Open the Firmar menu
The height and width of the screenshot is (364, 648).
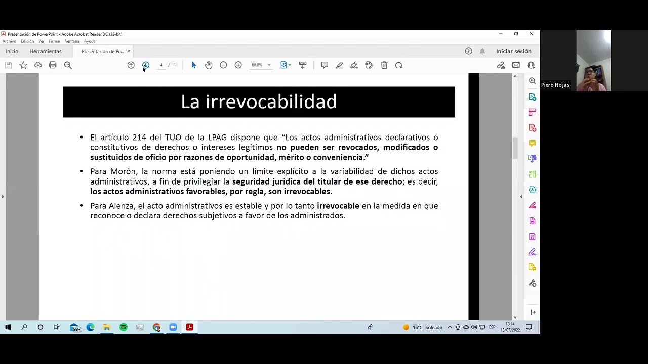coord(55,41)
